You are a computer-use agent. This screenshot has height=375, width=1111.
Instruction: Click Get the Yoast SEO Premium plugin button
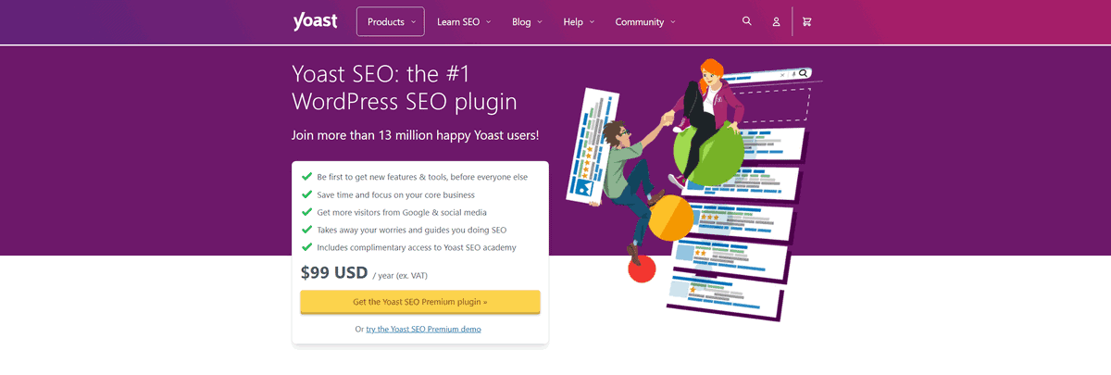click(x=420, y=302)
